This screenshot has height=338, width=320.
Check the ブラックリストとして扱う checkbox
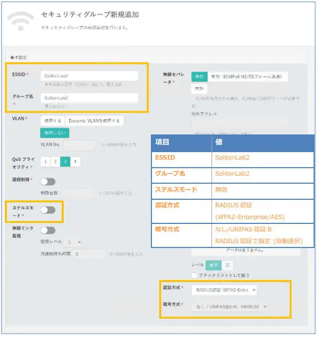194,275
